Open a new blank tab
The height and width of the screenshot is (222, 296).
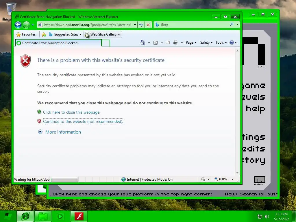click(x=106, y=43)
